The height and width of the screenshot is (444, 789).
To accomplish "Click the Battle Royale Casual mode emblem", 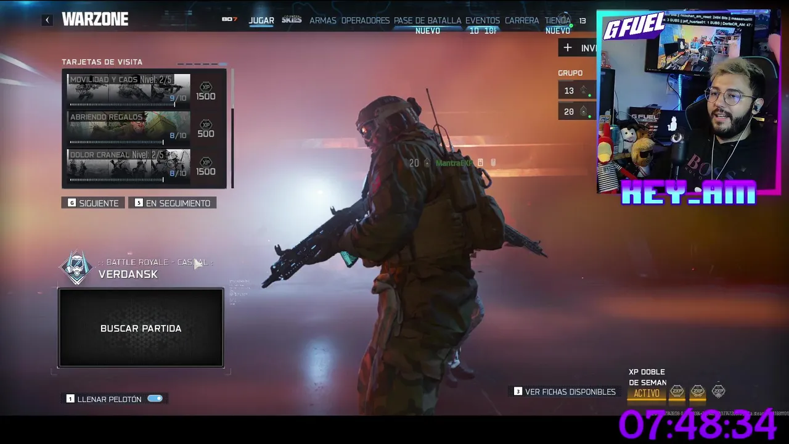I will (x=77, y=268).
